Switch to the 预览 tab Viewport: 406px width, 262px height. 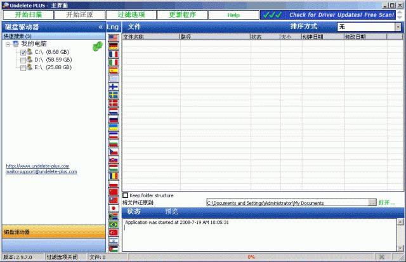(171, 211)
